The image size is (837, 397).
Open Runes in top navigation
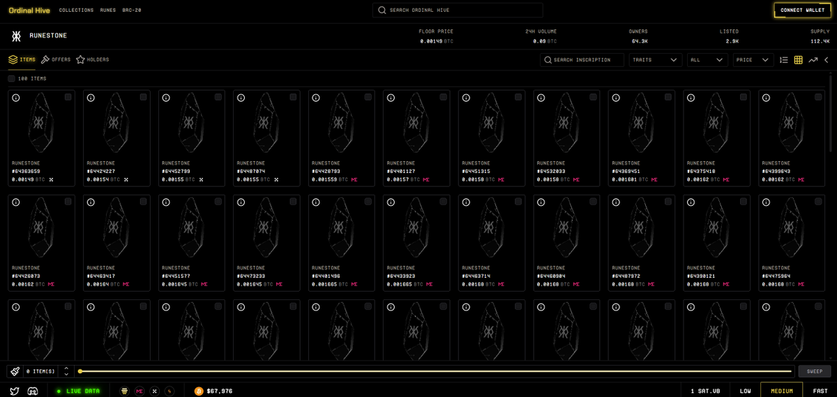coord(108,10)
